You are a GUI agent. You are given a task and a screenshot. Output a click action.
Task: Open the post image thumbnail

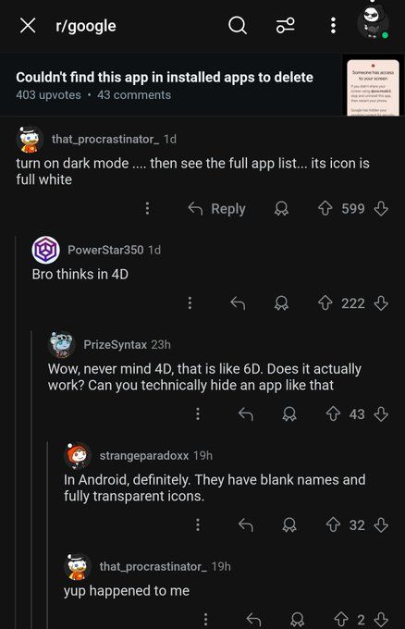tap(373, 87)
